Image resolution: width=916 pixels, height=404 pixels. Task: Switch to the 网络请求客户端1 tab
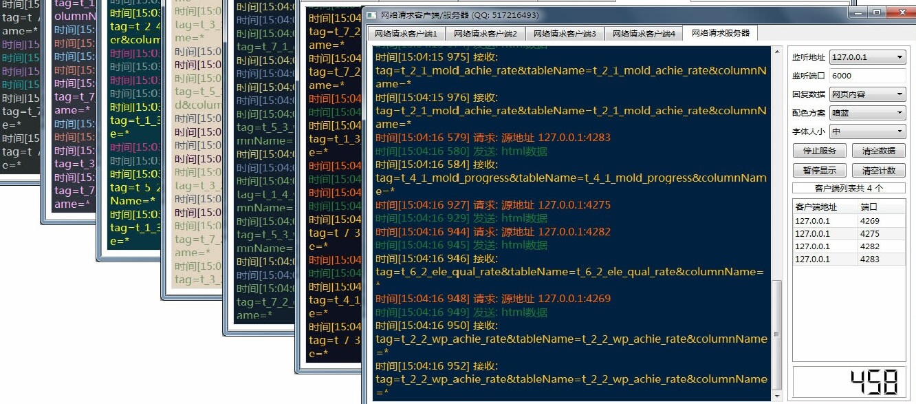(x=406, y=34)
